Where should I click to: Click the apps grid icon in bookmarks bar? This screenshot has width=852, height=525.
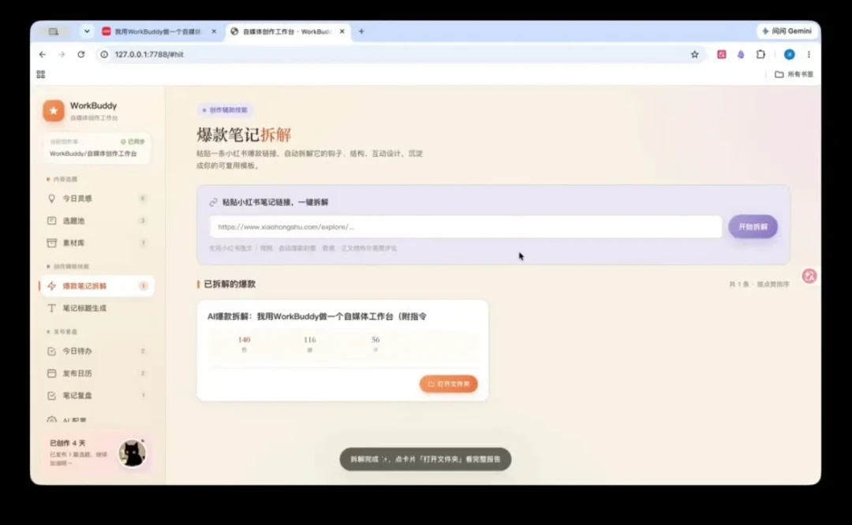(x=41, y=74)
